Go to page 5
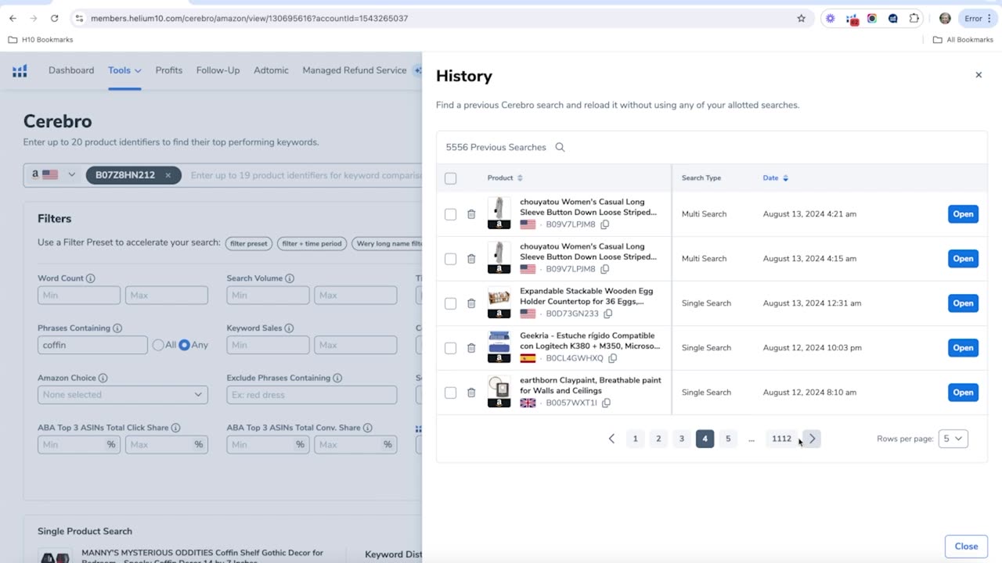This screenshot has height=563, width=1002. (728, 439)
